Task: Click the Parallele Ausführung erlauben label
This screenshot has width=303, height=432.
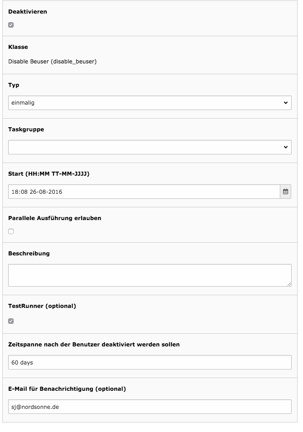Action: click(54, 218)
